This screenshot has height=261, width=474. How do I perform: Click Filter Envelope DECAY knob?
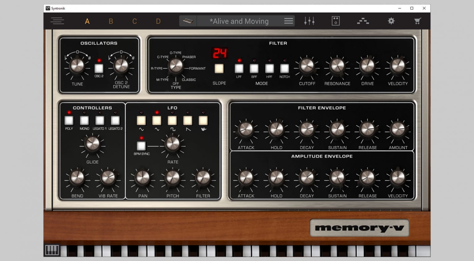click(307, 129)
